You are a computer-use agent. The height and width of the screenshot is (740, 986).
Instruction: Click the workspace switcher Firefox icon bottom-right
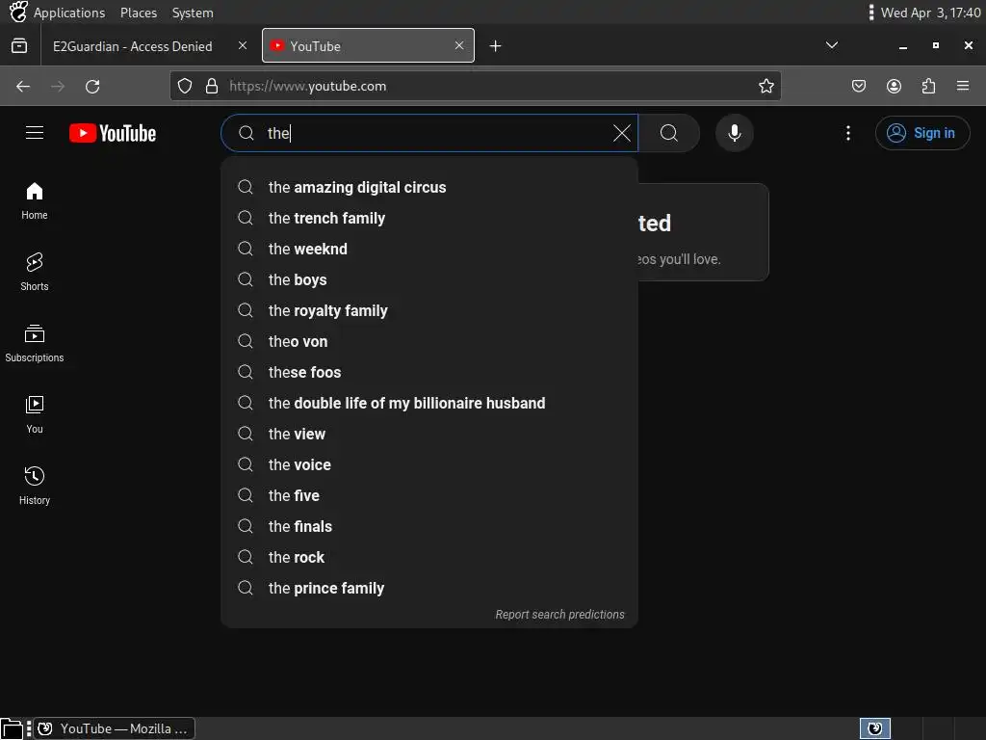tap(874, 728)
